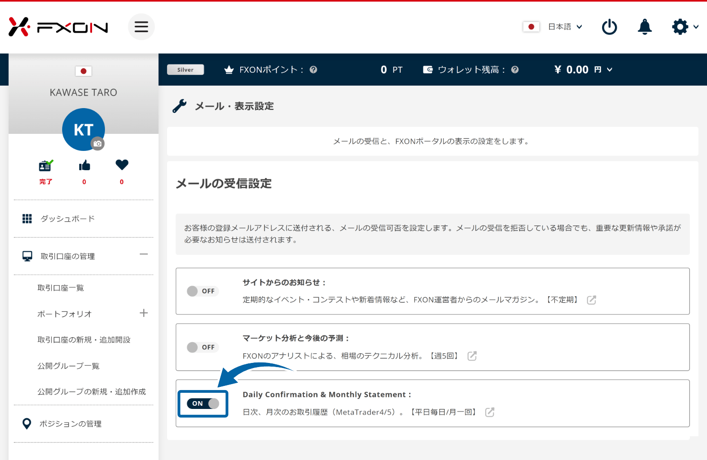Click the ¥ 0.00 balance value

coord(571,69)
